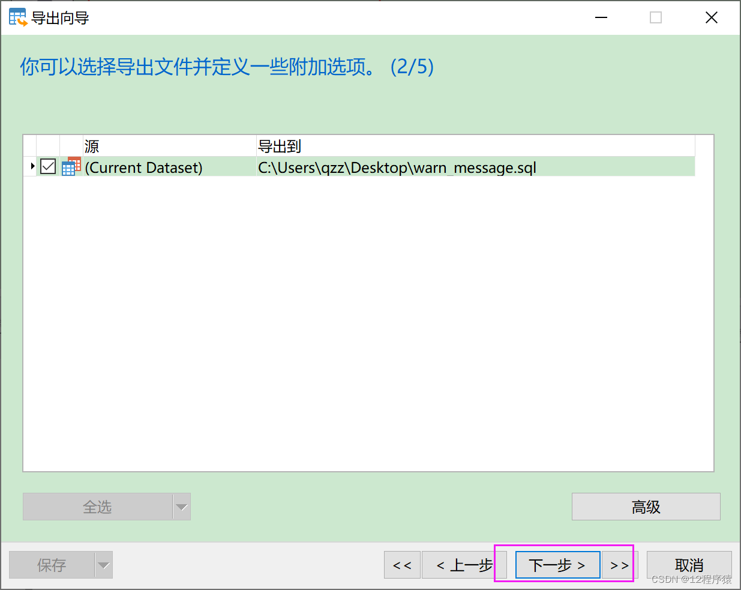Select the (Current Dataset) source cell
The height and width of the screenshot is (590, 741).
pyautogui.click(x=169, y=167)
